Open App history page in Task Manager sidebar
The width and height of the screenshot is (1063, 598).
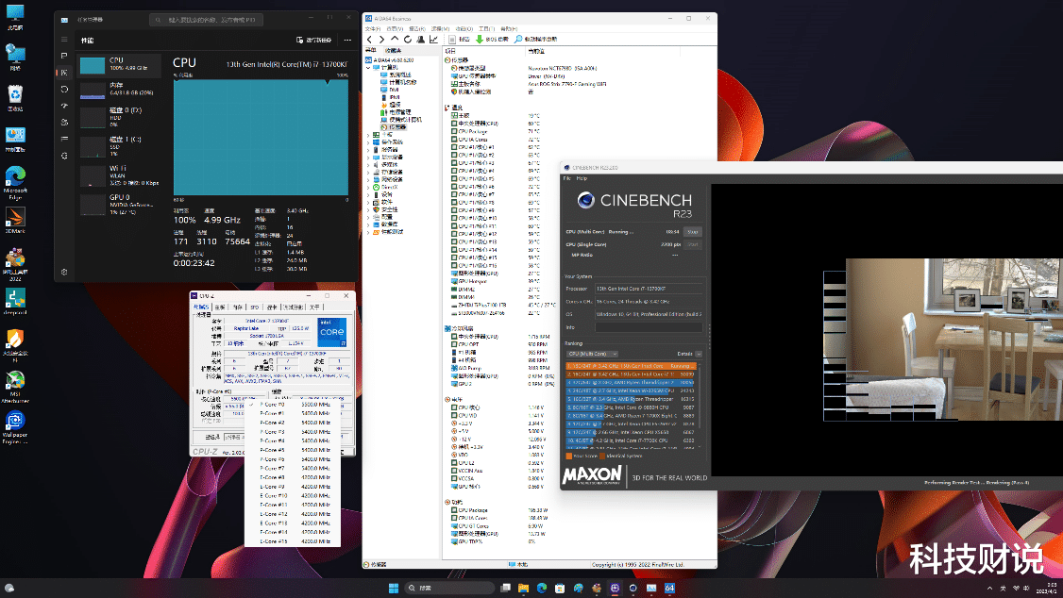[x=64, y=89]
